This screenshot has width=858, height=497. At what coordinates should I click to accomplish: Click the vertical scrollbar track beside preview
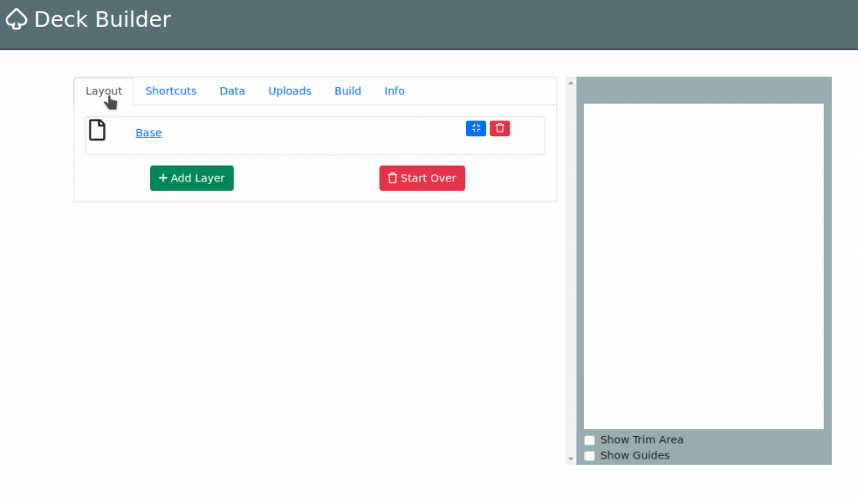pyautogui.click(x=571, y=268)
